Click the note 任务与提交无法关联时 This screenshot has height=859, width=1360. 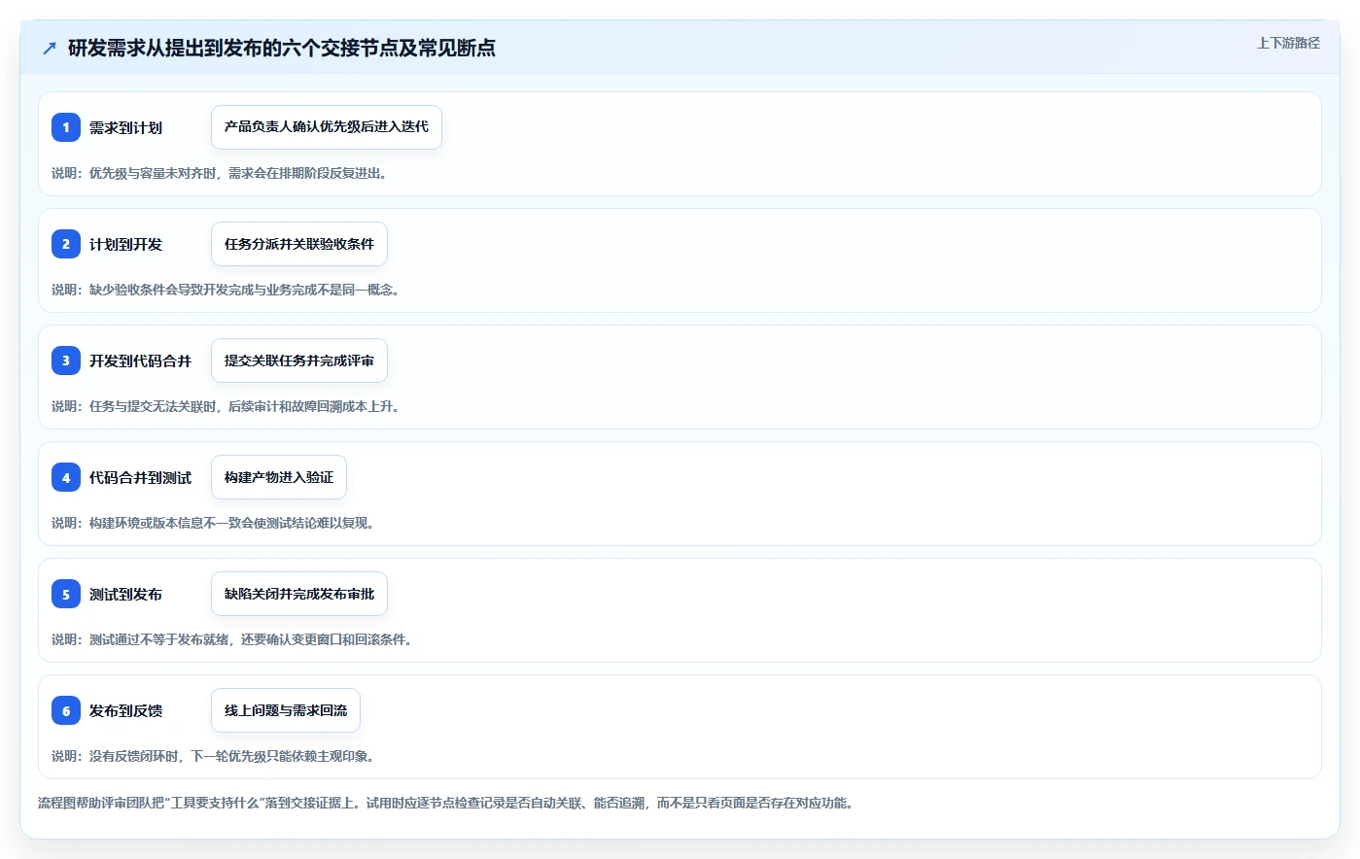pos(226,406)
